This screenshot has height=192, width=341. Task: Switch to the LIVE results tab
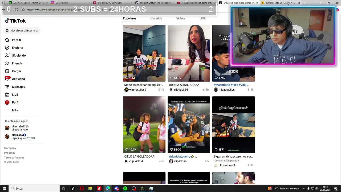[x=202, y=18]
